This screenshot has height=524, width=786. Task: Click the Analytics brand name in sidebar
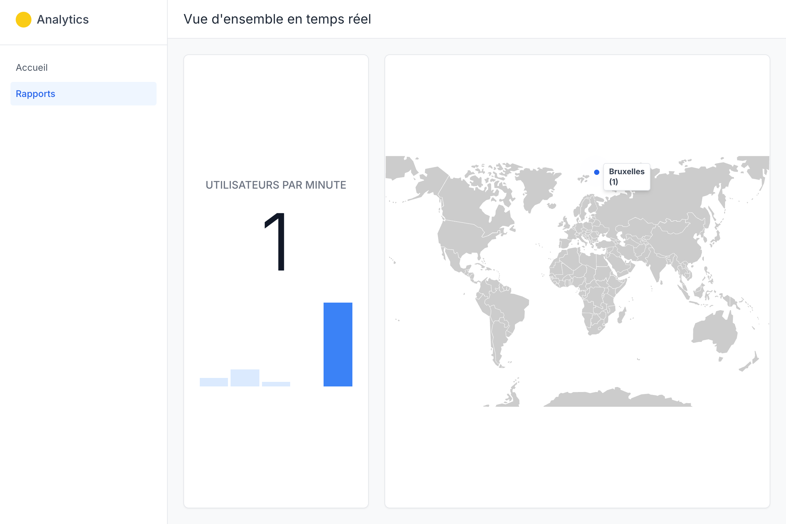click(x=63, y=20)
